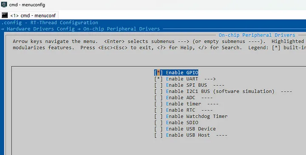Screen dimensions: 306x155
Task: Click Hardware Drivers Config in breadcrumb
Action: [x=41, y=29]
